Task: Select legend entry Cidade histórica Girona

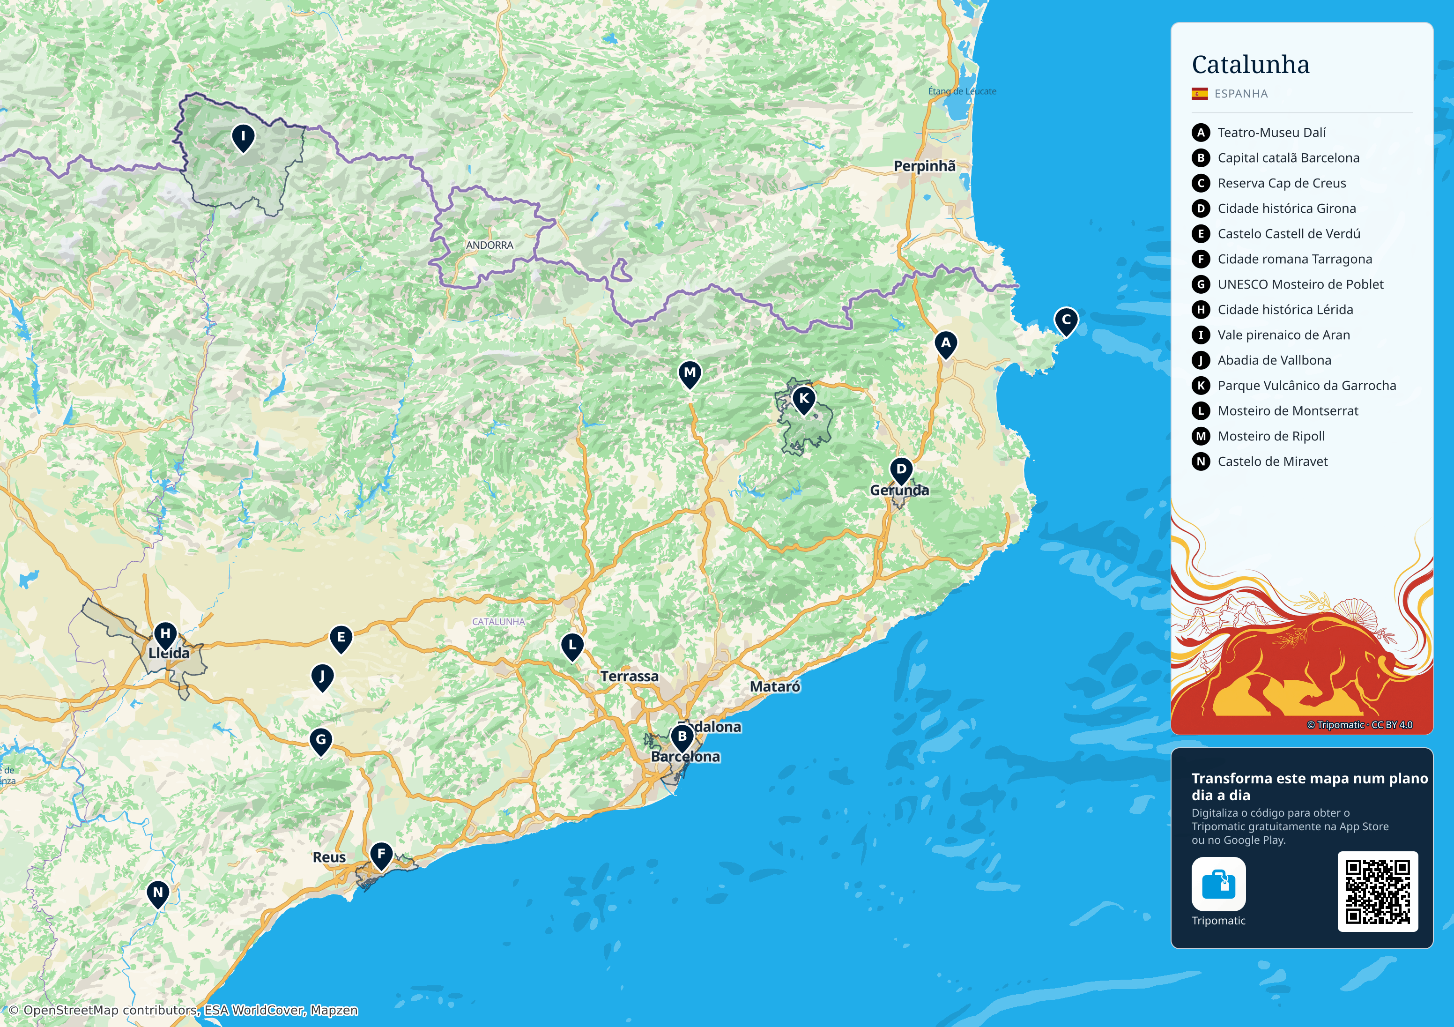Action: point(1287,208)
